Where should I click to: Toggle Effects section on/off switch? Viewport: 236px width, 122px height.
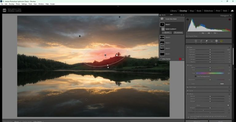point(229,94)
